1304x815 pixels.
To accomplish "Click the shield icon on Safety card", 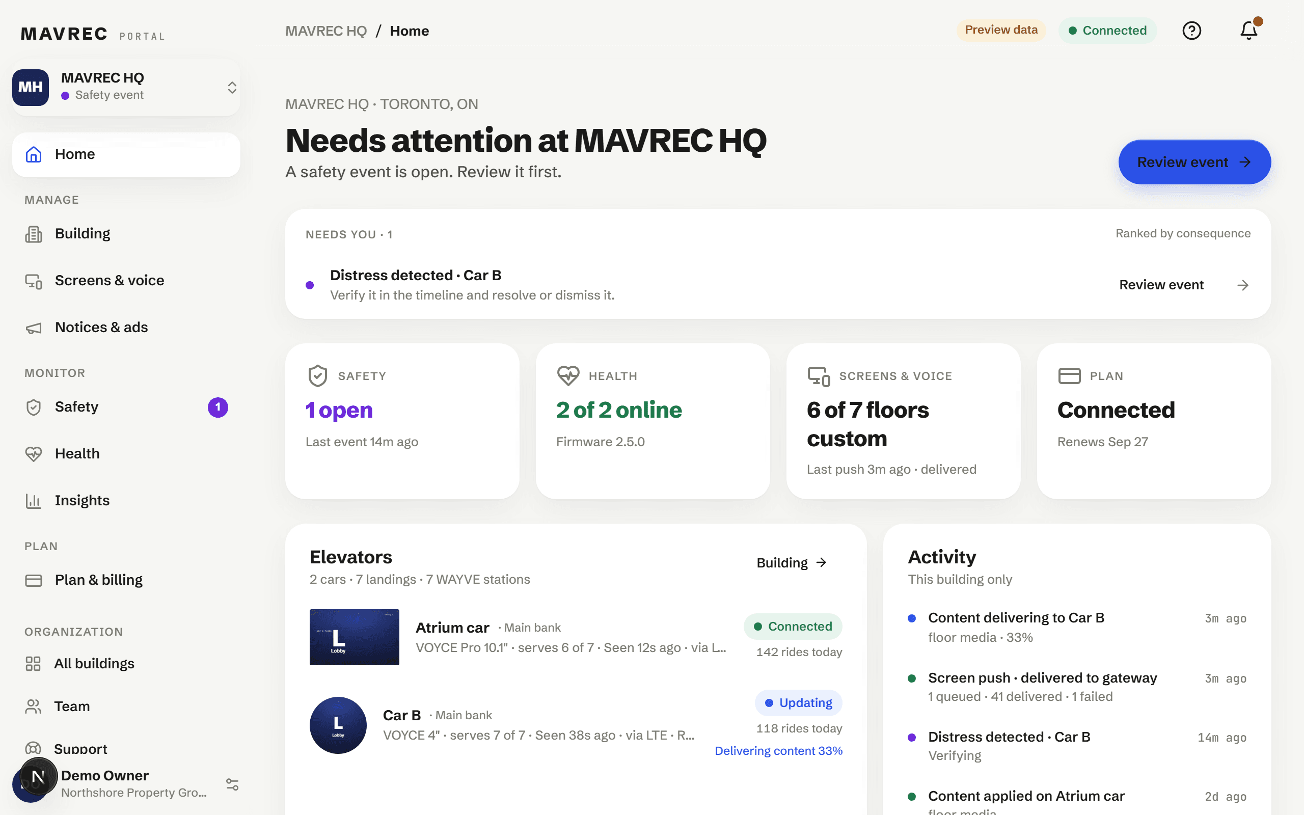I will click(317, 376).
